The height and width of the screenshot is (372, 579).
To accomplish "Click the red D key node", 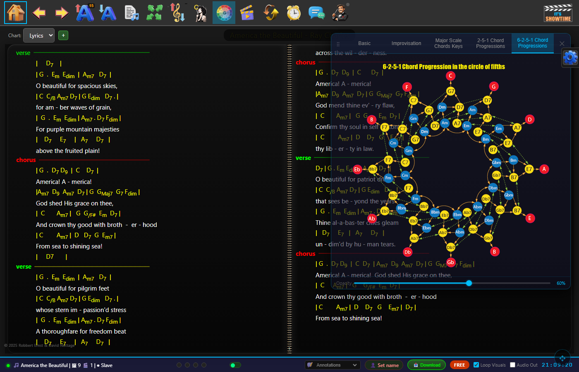I will click(529, 119).
